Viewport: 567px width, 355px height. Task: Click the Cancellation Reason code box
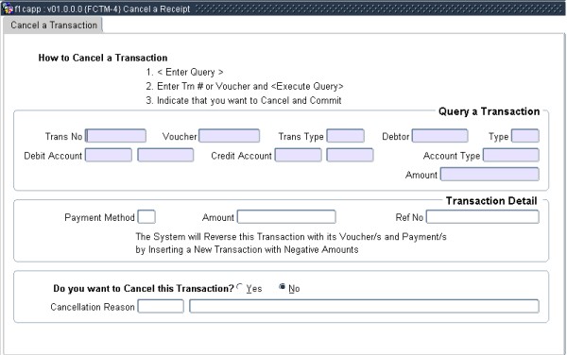point(161,306)
